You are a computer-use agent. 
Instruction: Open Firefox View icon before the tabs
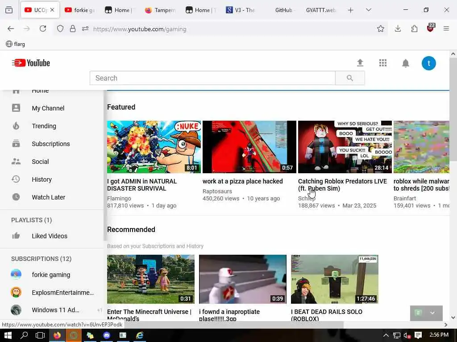pos(9,10)
